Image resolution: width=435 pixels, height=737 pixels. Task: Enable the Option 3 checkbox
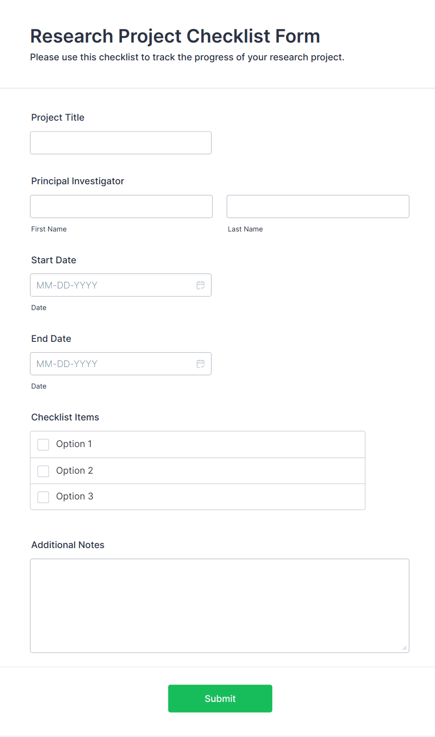(43, 497)
